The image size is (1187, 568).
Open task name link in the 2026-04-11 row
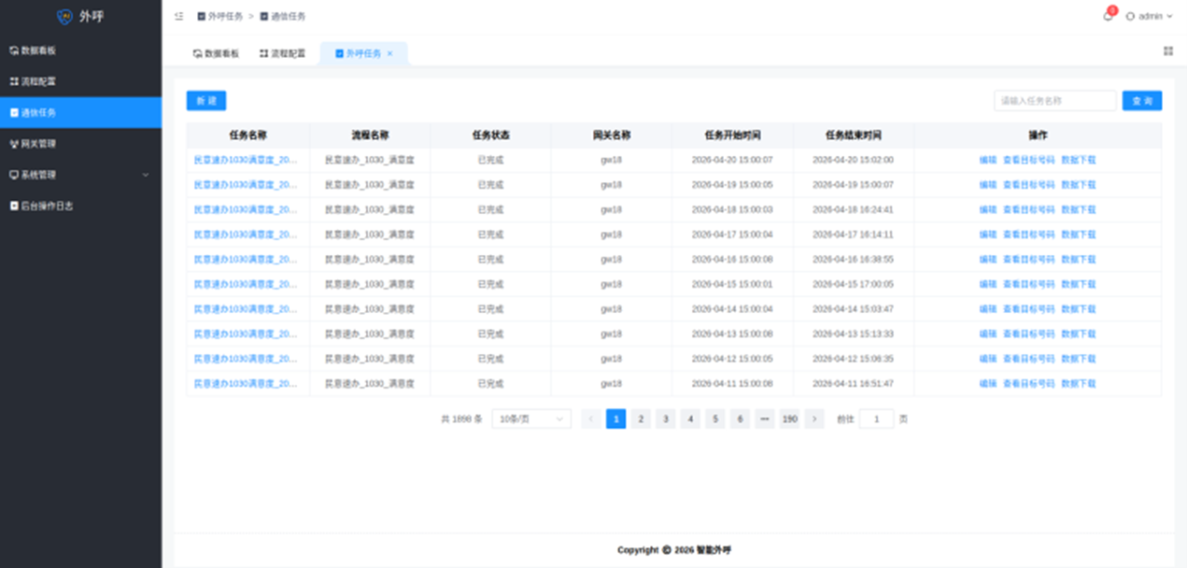(x=246, y=383)
